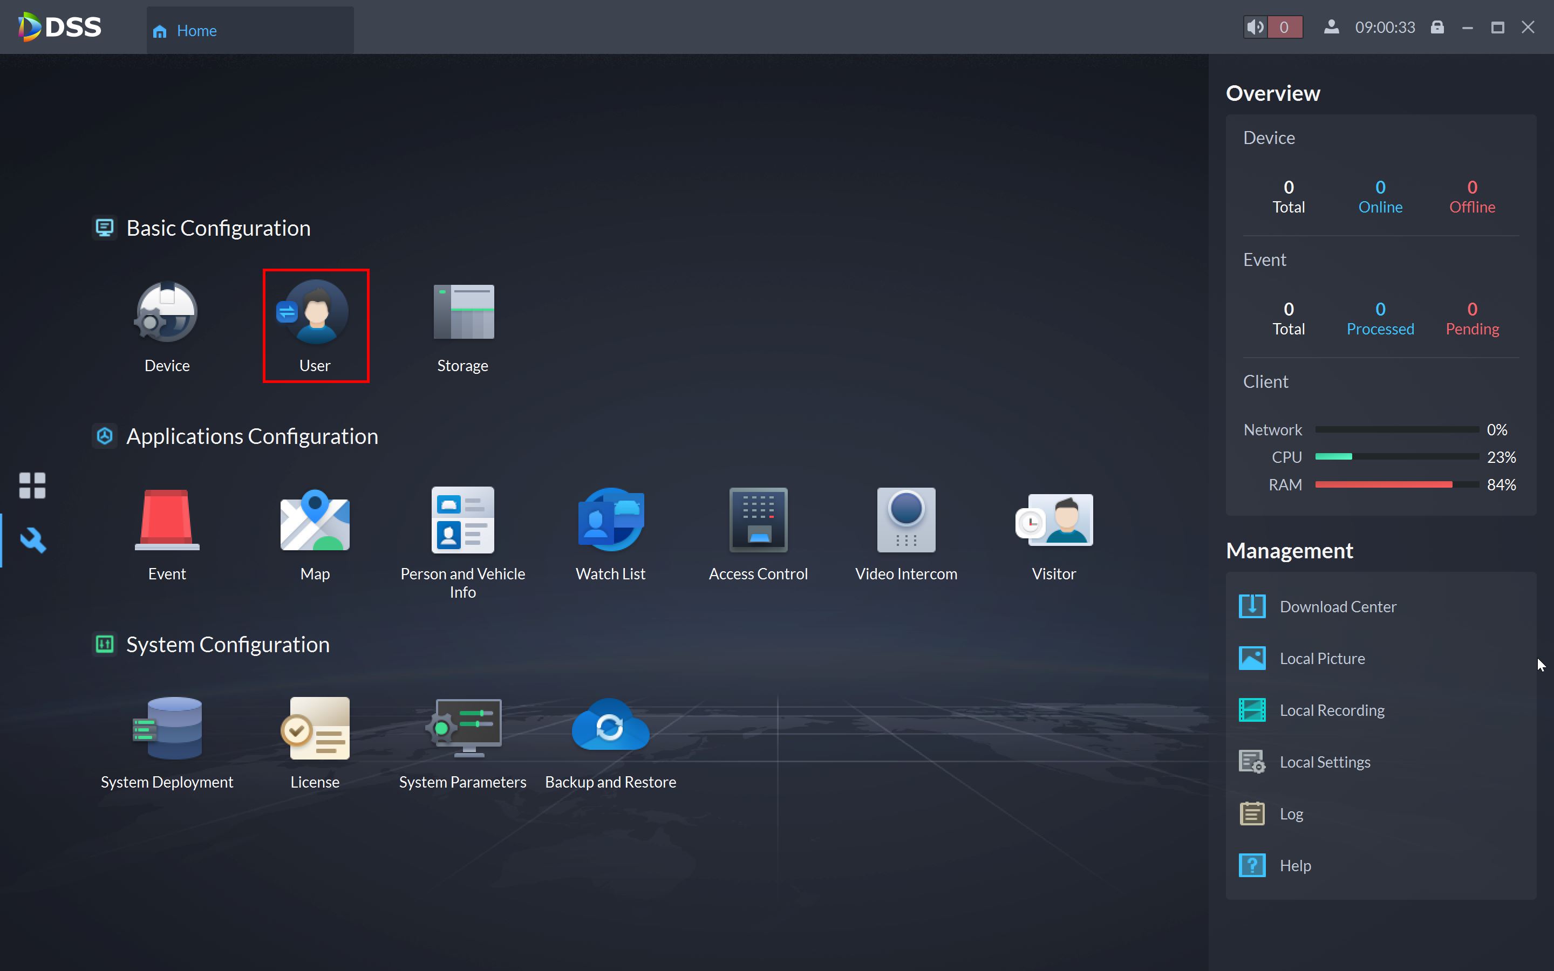Open the License icon
This screenshot has height=971, width=1554.
coord(315,729)
